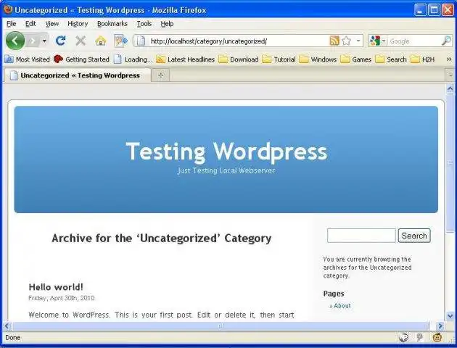Open the Edit menu
Viewport: 457px width, 348px height.
pos(30,24)
